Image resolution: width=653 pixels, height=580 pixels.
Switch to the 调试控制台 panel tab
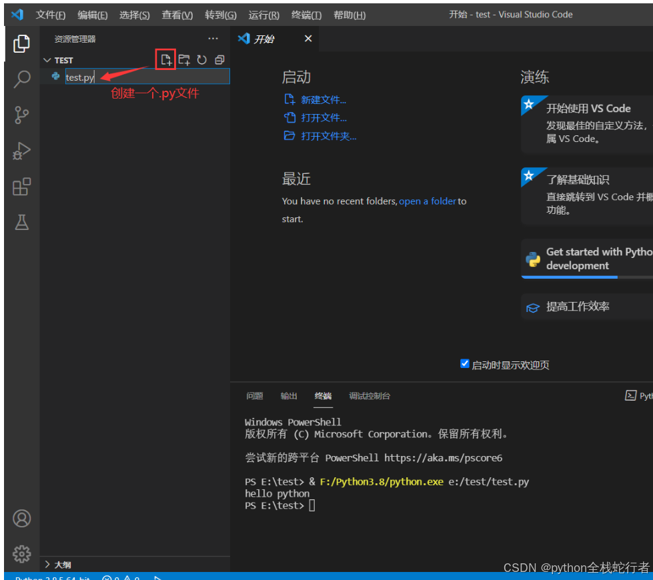pyautogui.click(x=370, y=396)
